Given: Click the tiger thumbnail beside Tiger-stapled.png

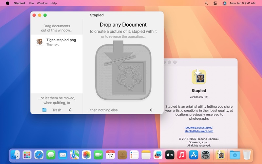Looking at the screenshot, I should [40, 42].
